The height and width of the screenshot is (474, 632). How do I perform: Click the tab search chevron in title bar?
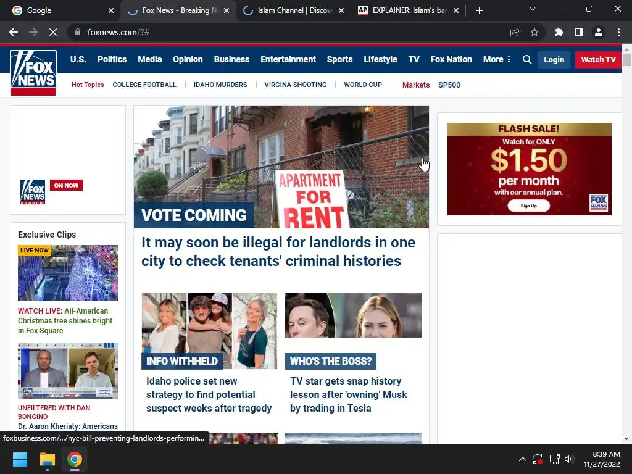[533, 9]
